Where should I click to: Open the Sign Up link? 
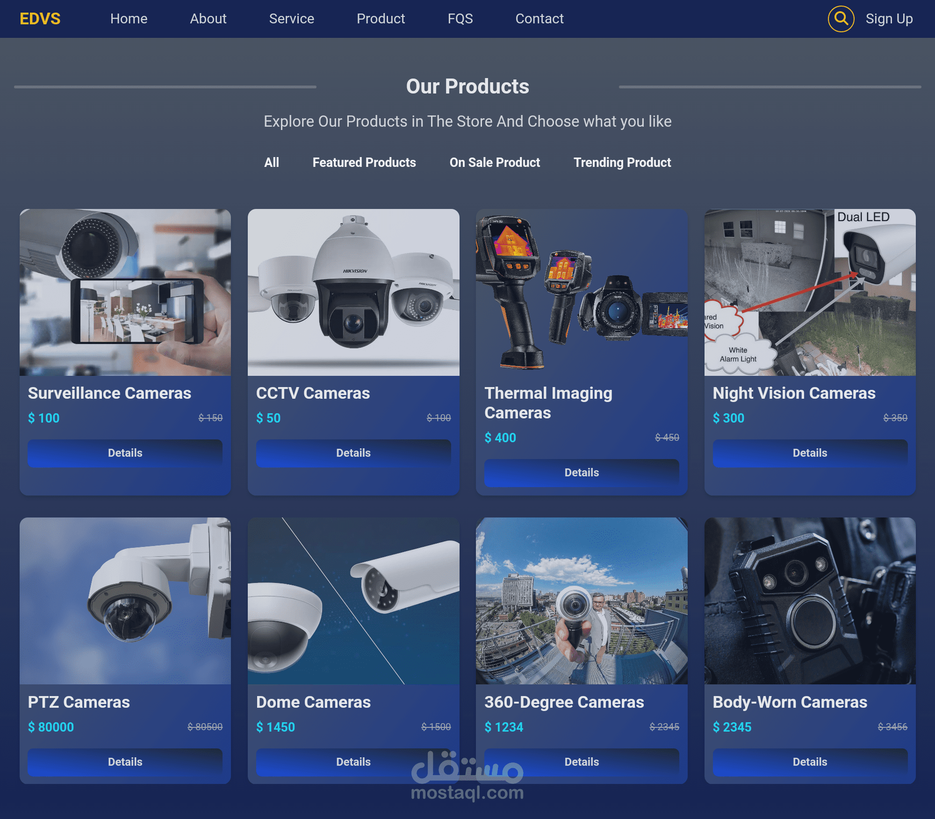(889, 19)
